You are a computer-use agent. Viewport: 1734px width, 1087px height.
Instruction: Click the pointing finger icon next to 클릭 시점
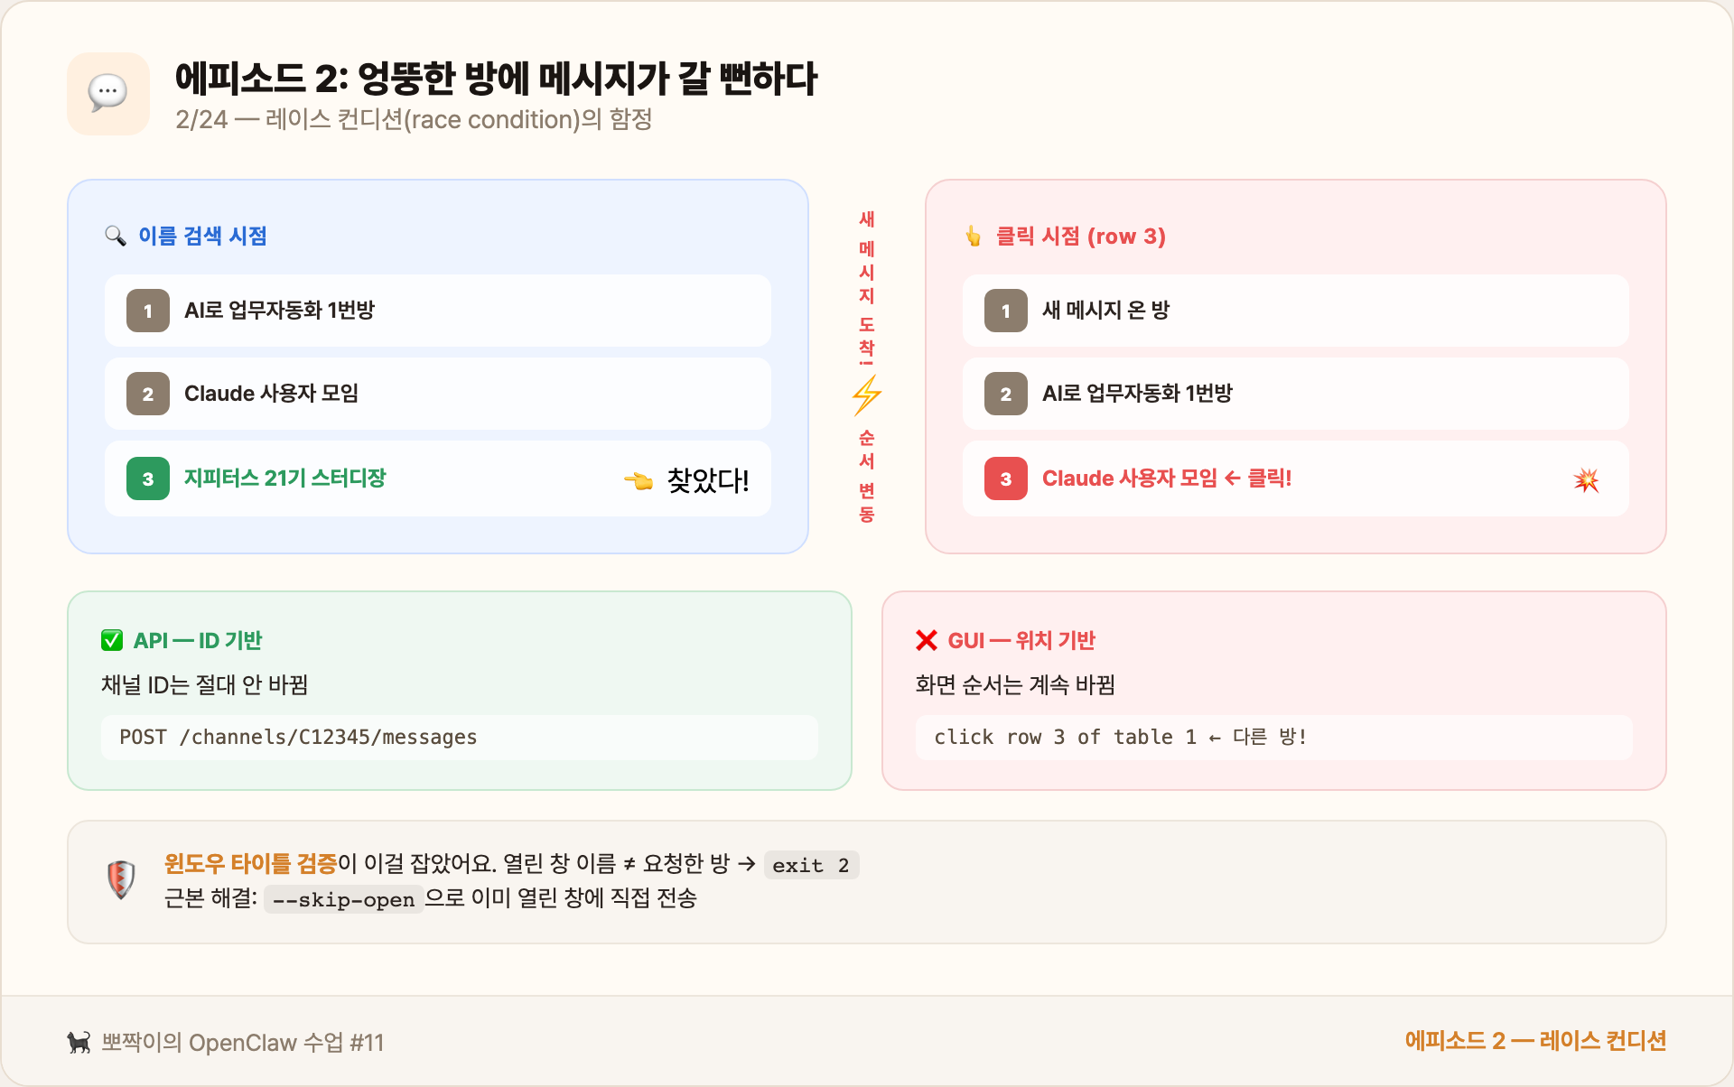[x=974, y=236]
